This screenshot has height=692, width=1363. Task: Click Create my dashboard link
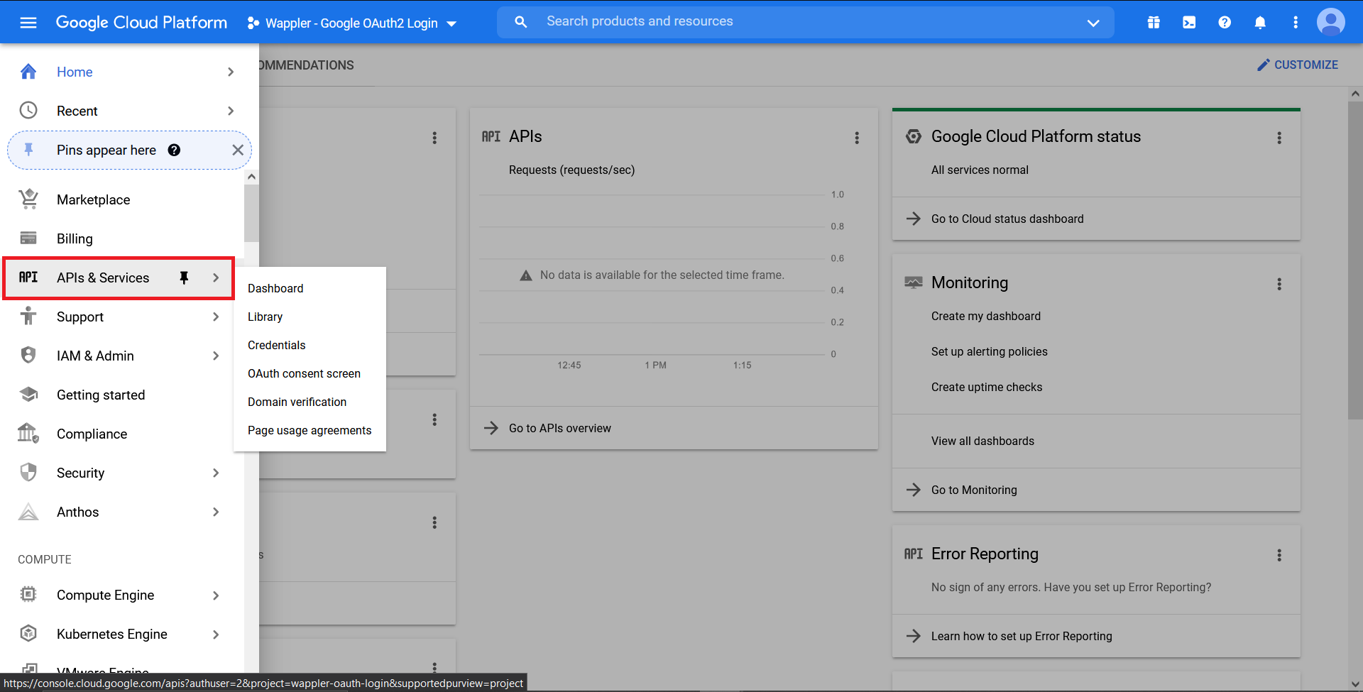click(986, 316)
